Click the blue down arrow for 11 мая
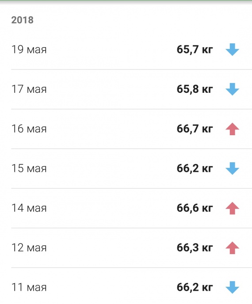252x304 pixels. point(232,287)
